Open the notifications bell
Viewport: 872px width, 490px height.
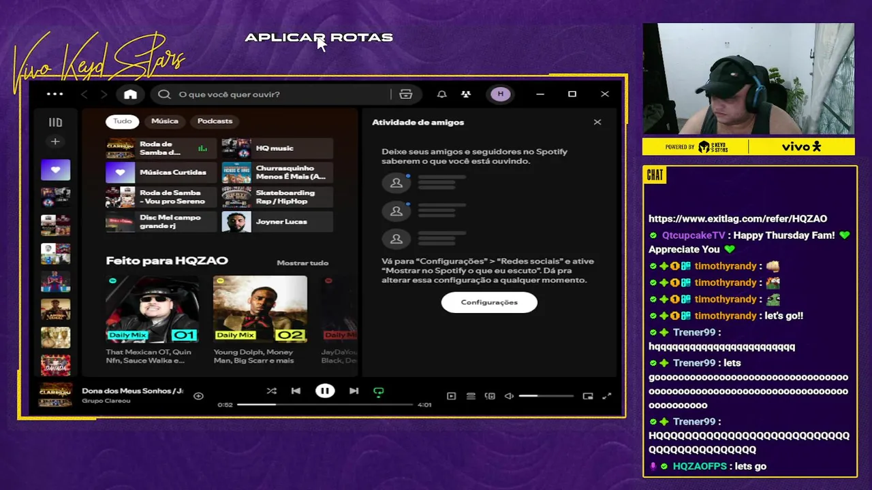pos(441,94)
